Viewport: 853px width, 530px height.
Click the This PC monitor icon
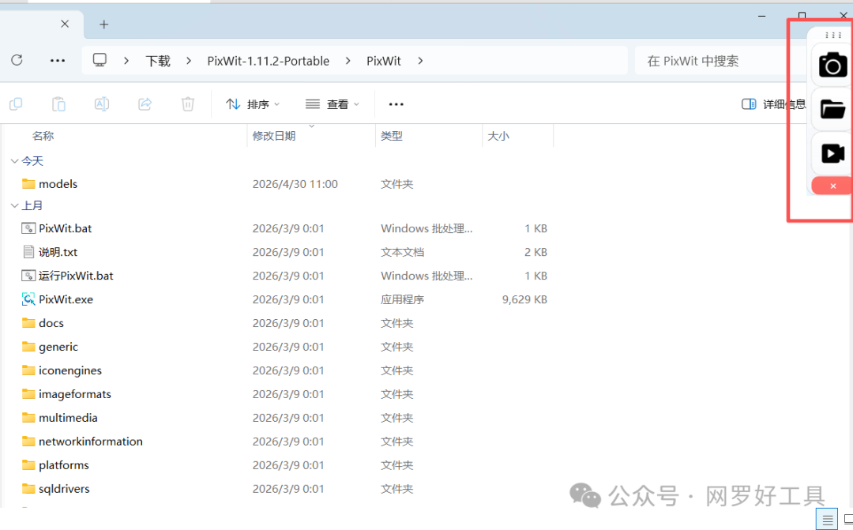coord(100,60)
